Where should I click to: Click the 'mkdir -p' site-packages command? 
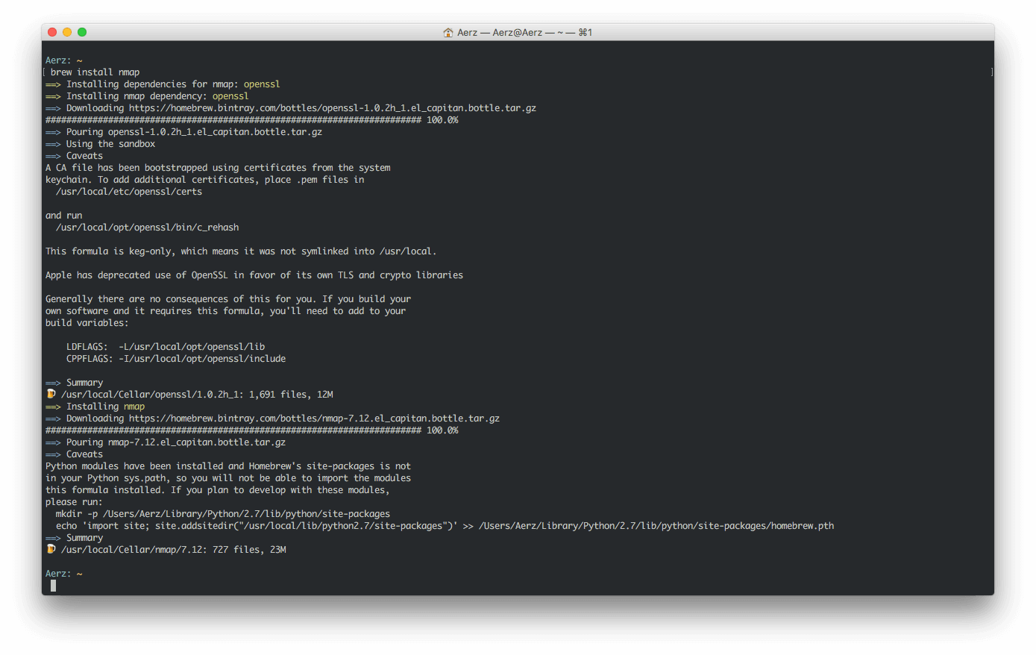pyautogui.click(x=222, y=514)
